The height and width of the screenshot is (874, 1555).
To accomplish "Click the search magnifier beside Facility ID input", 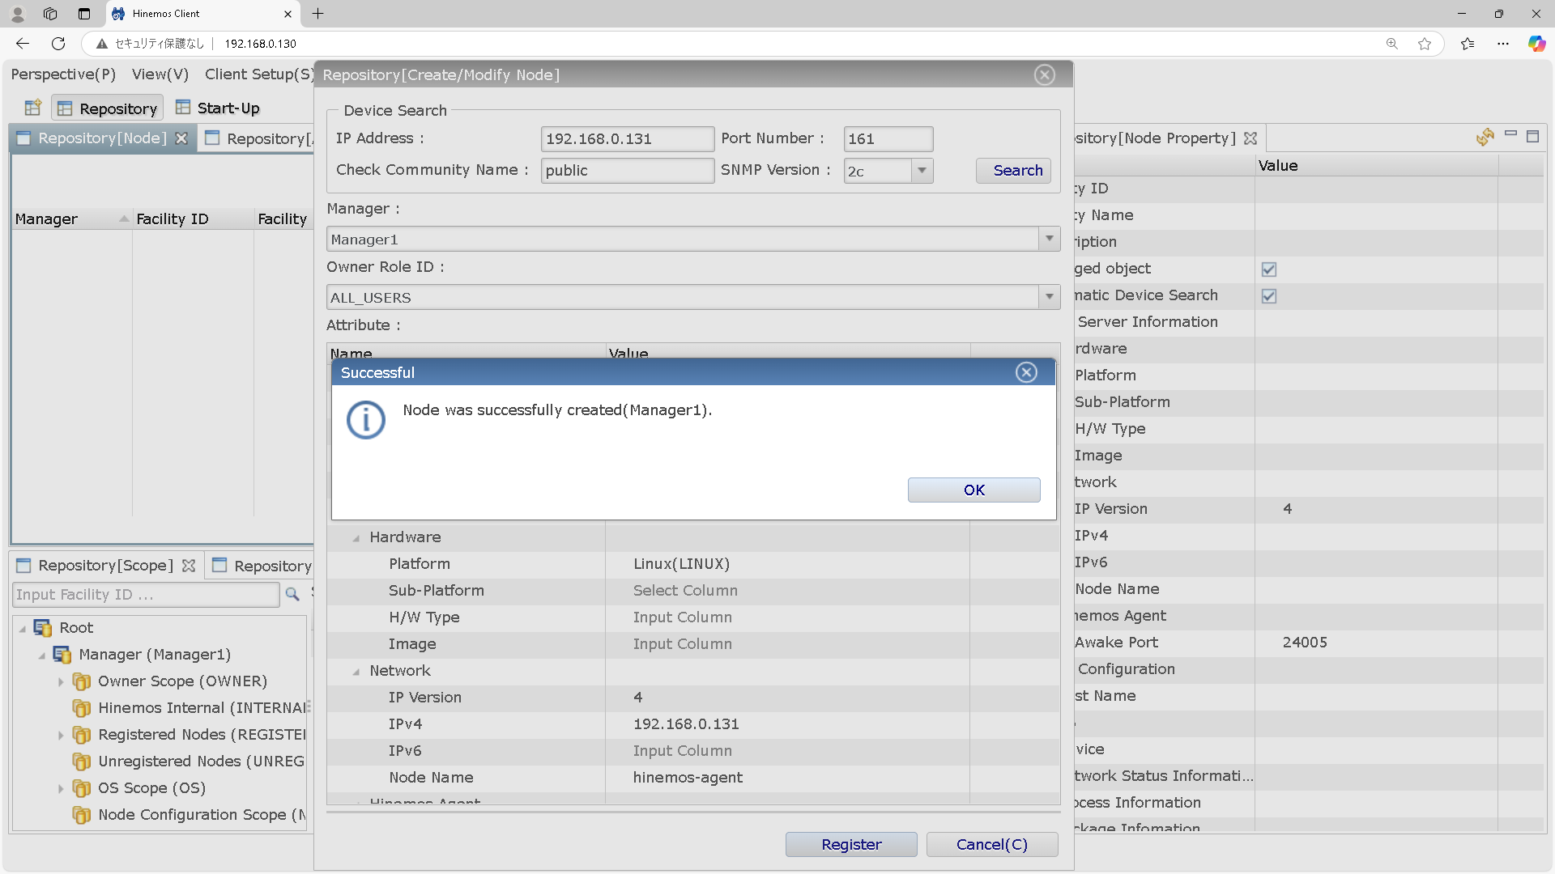I will click(x=292, y=594).
